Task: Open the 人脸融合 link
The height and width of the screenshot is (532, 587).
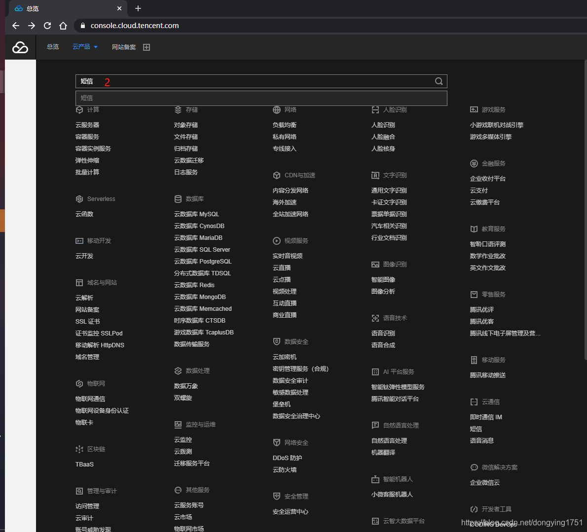Action: click(383, 137)
